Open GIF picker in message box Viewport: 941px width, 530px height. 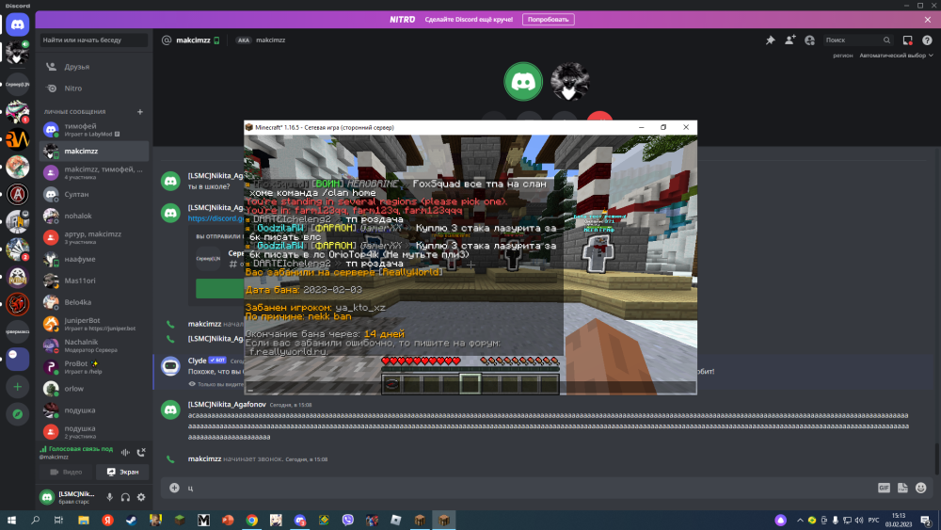click(884, 488)
